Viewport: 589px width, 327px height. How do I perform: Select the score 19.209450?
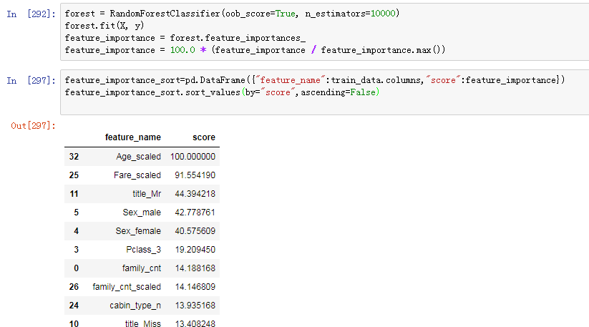pos(195,250)
